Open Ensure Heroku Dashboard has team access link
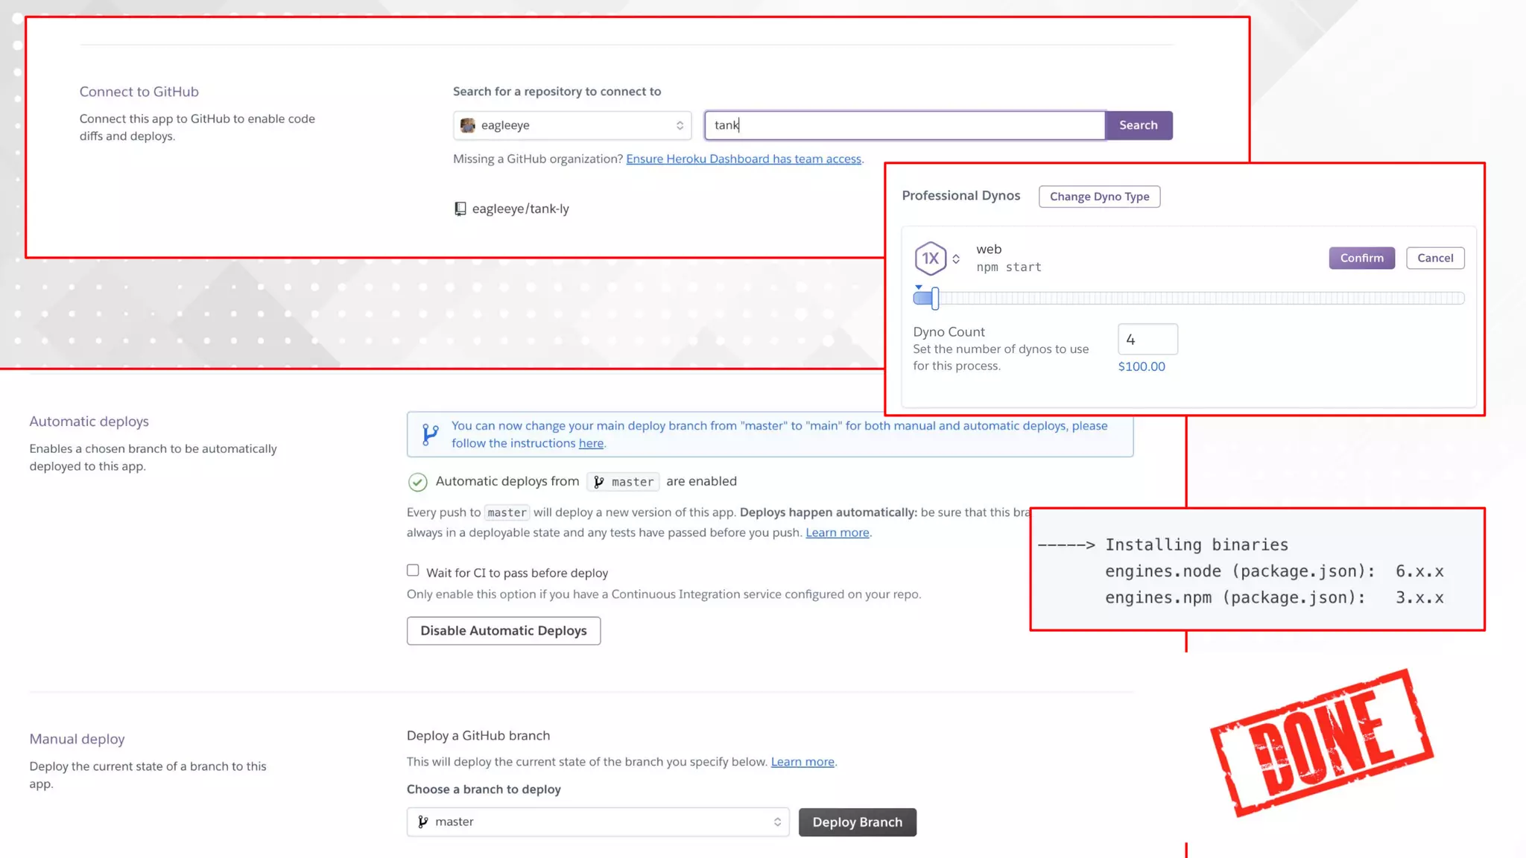 click(743, 159)
